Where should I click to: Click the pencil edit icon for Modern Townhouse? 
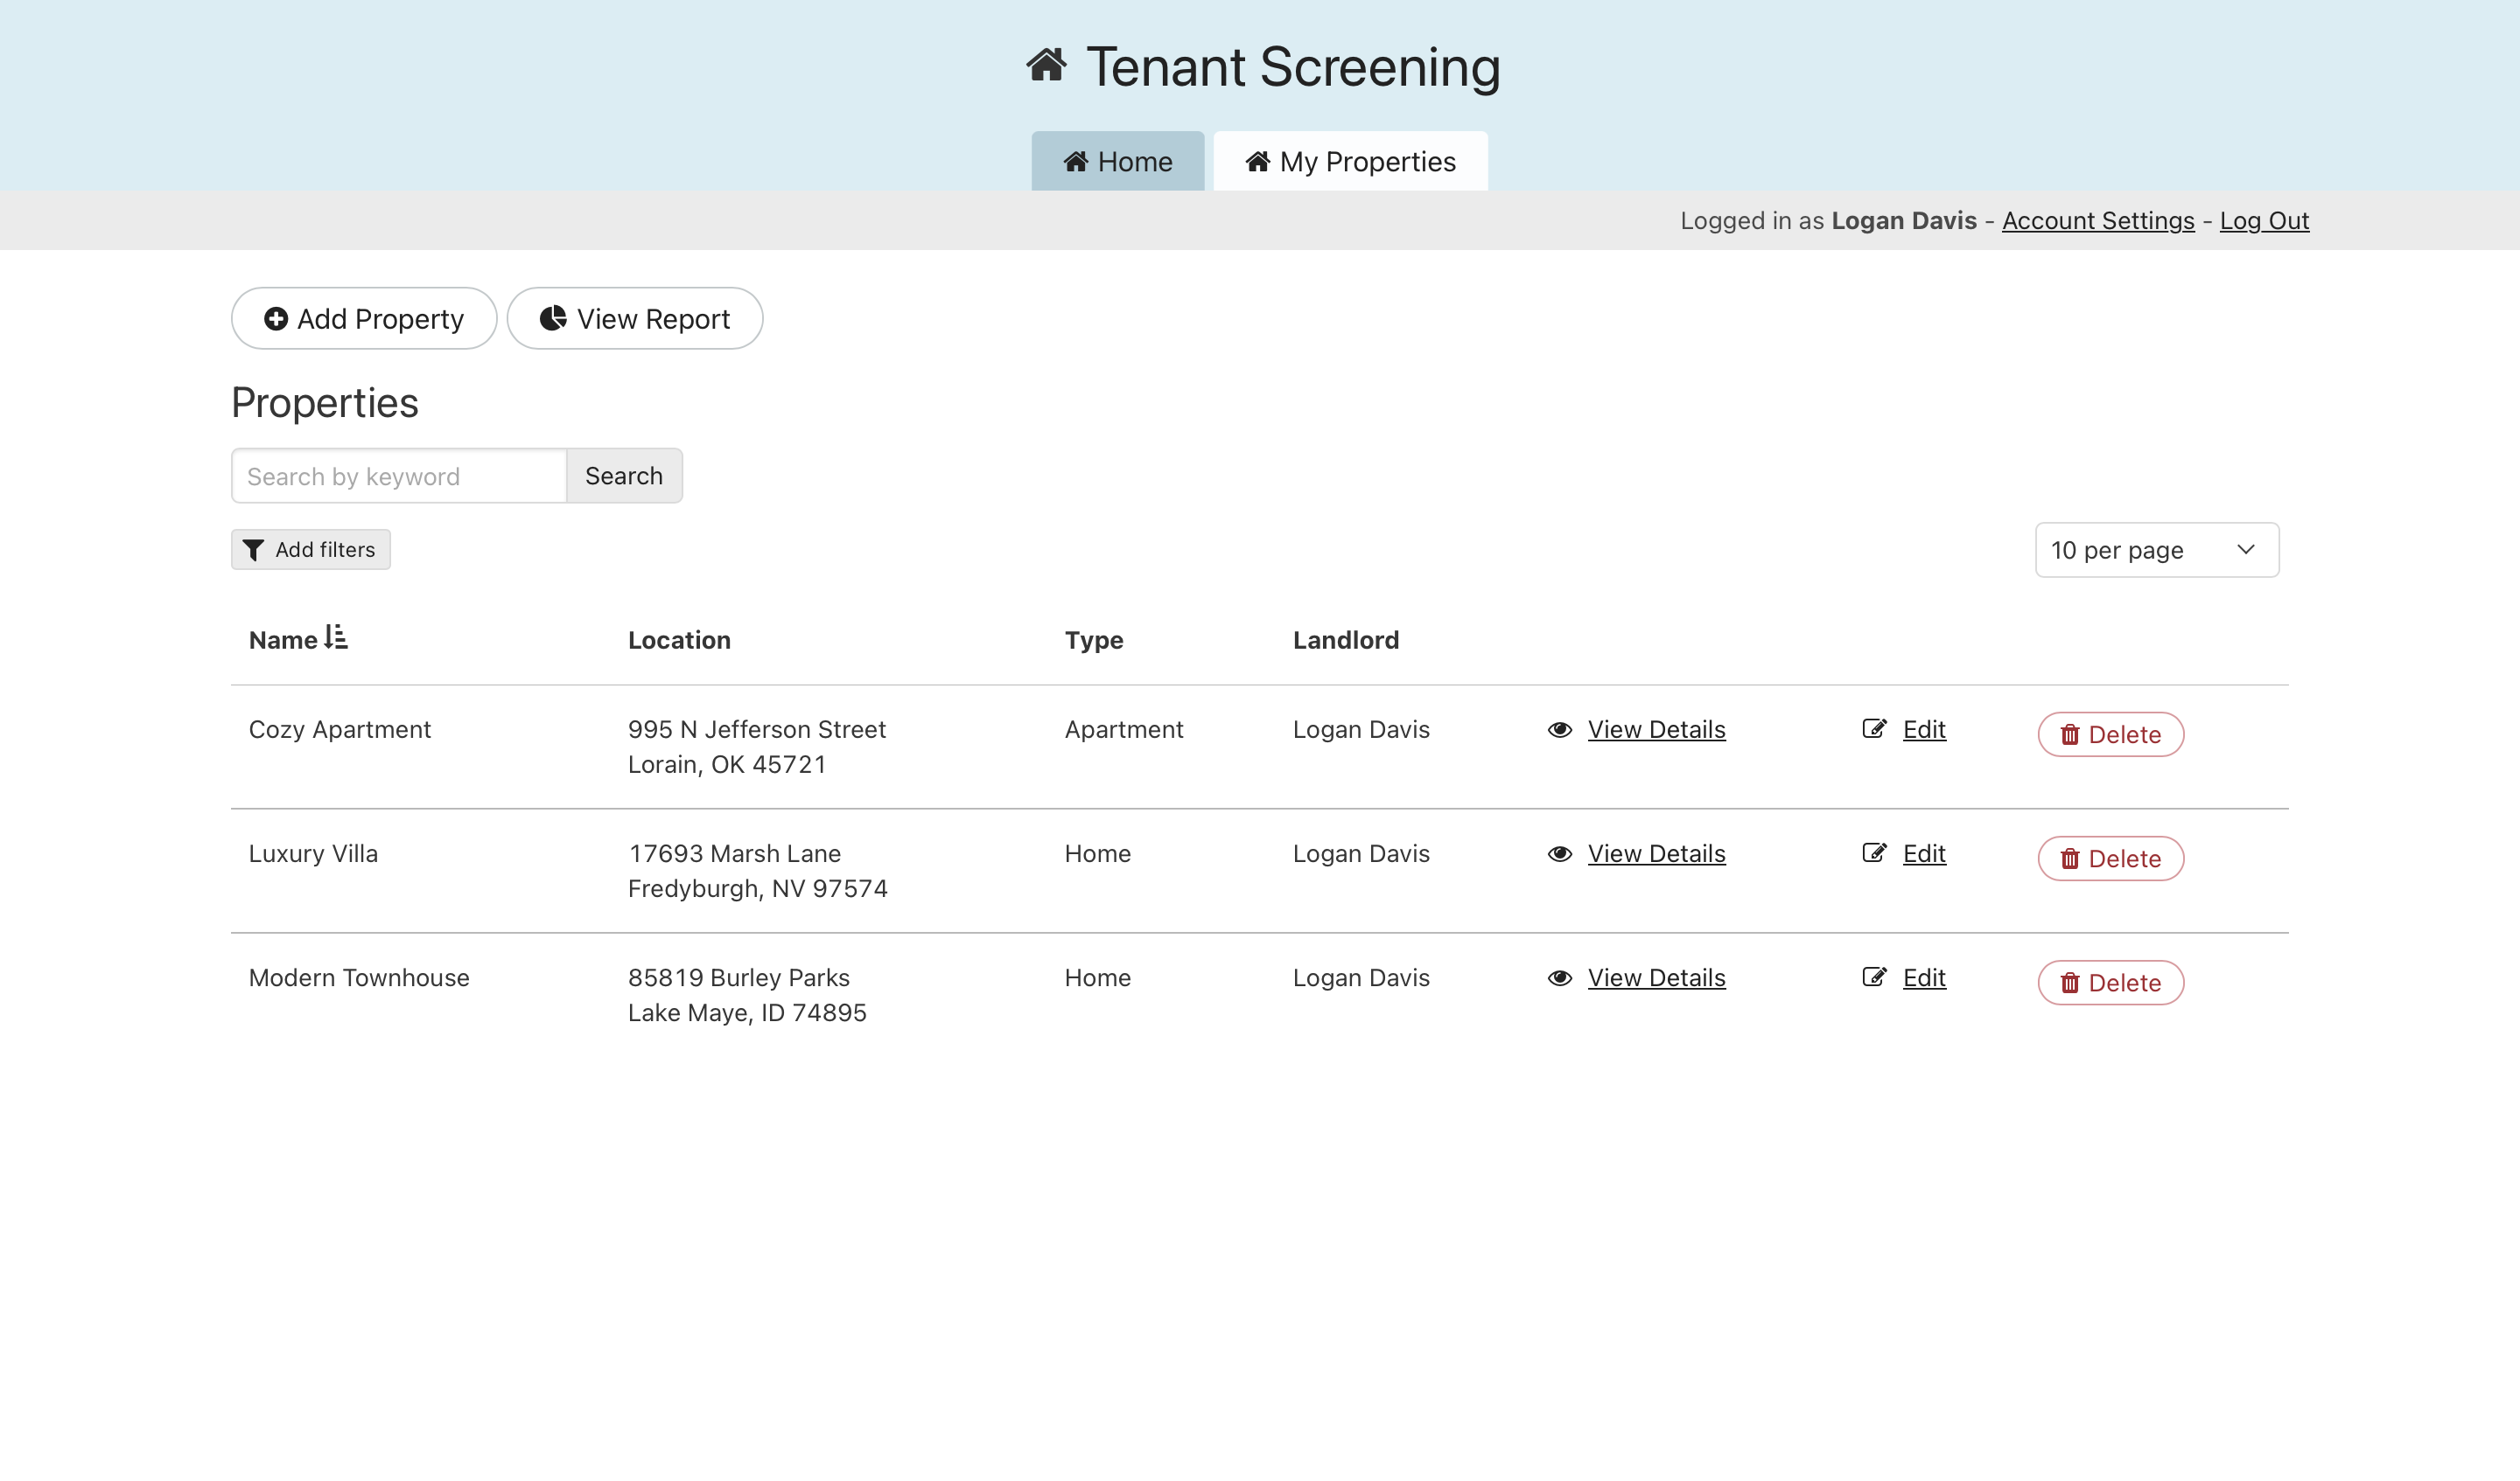tap(1874, 977)
